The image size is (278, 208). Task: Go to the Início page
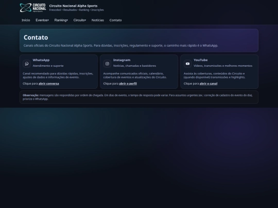click(26, 20)
